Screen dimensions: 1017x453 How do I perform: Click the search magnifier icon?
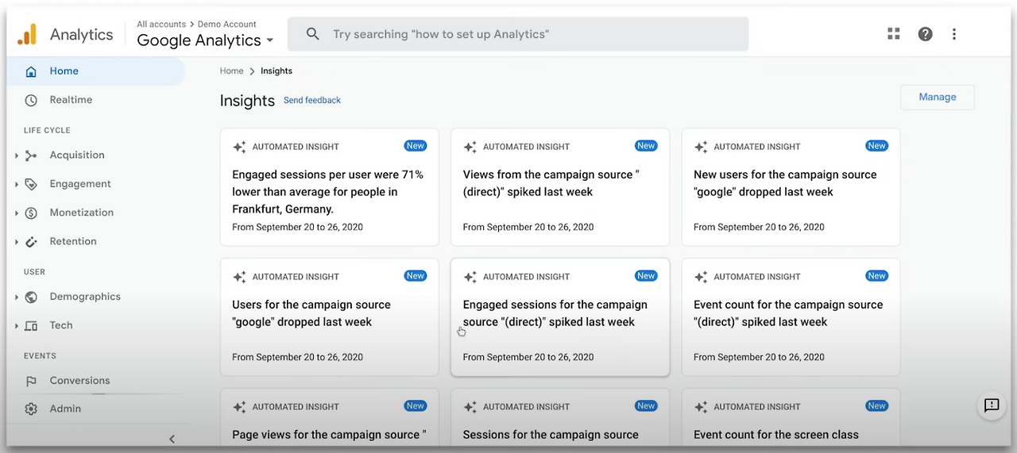tap(313, 34)
